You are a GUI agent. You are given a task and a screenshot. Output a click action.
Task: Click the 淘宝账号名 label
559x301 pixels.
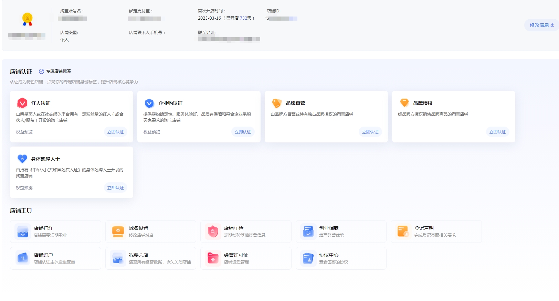tap(72, 11)
